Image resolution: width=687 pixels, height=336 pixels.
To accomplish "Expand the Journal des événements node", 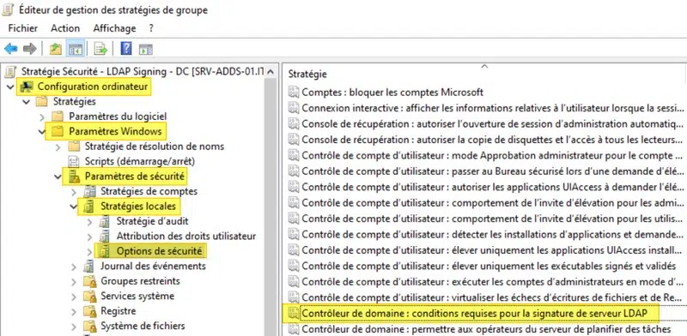I will pyautogui.click(x=74, y=267).
